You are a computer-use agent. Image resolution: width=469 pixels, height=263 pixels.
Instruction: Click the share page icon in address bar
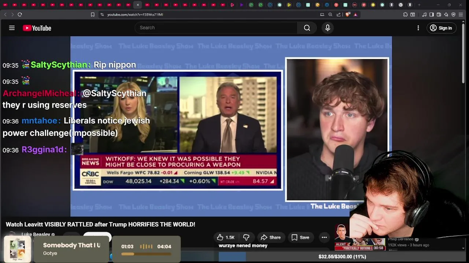point(339,15)
